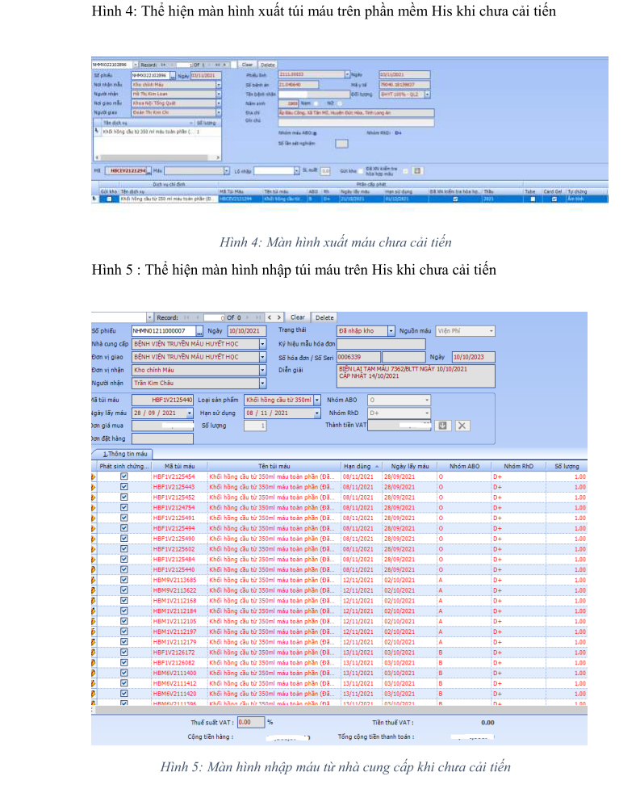Toggle the checkbox for bag HBF1V2126172
This screenshot has width=640, height=789.
point(124,652)
